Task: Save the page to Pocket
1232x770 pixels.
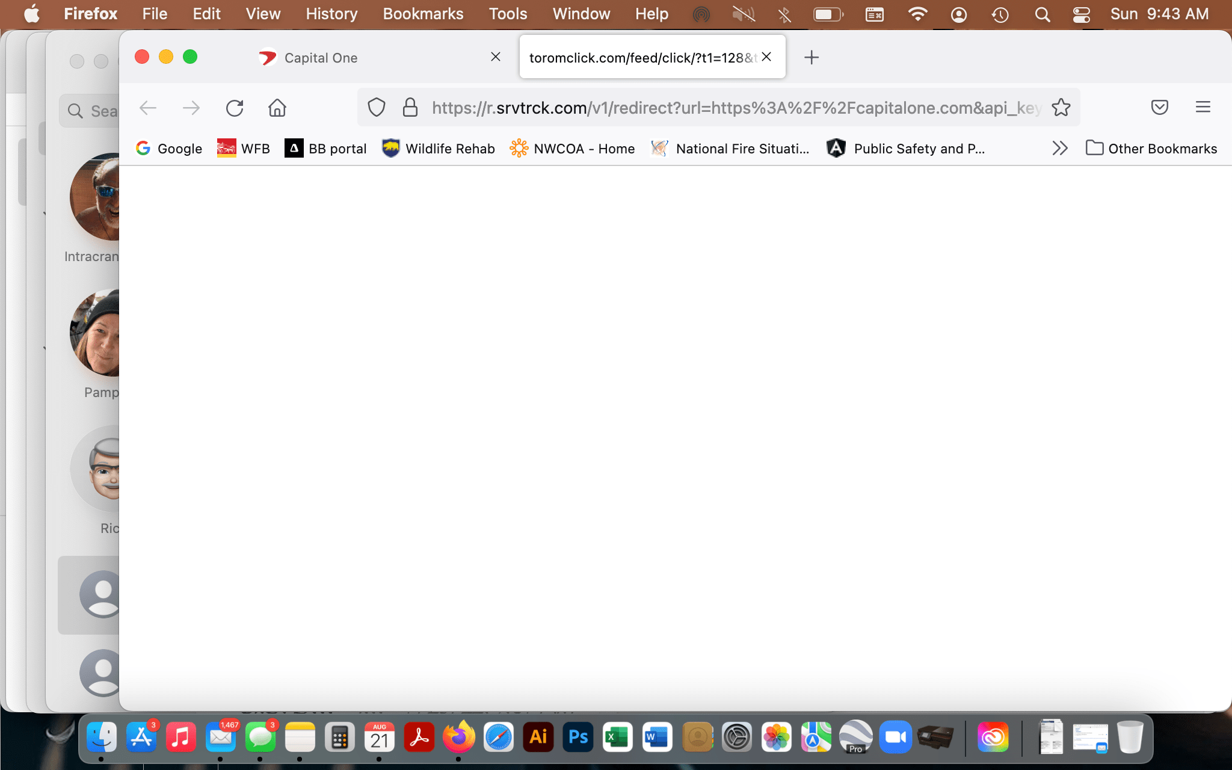Action: (x=1159, y=107)
